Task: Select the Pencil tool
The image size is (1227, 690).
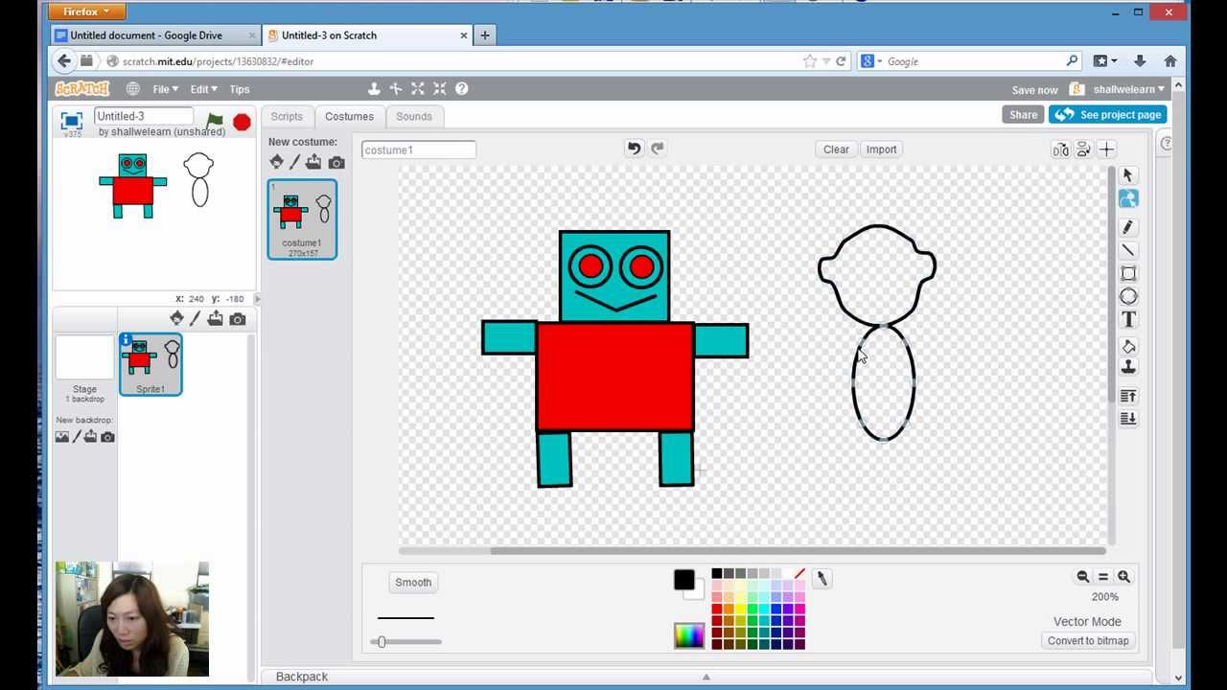Action: (x=1128, y=227)
